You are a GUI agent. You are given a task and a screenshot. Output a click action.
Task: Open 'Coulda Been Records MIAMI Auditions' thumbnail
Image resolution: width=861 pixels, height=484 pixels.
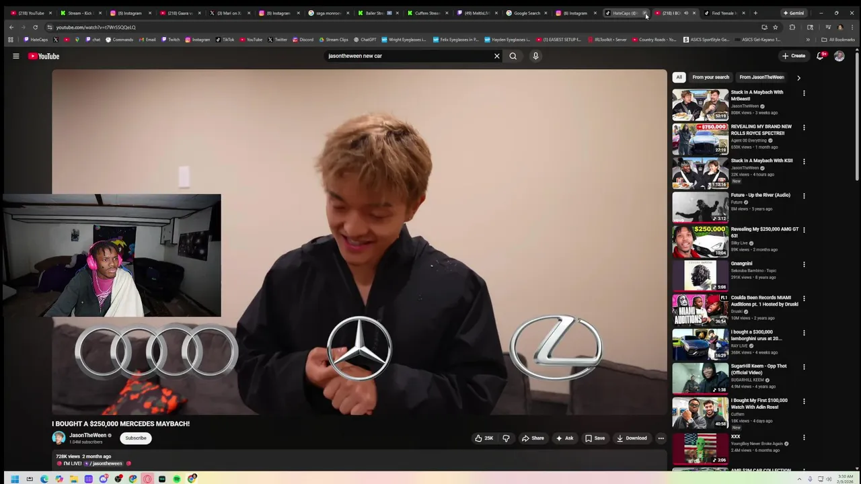coord(700,310)
